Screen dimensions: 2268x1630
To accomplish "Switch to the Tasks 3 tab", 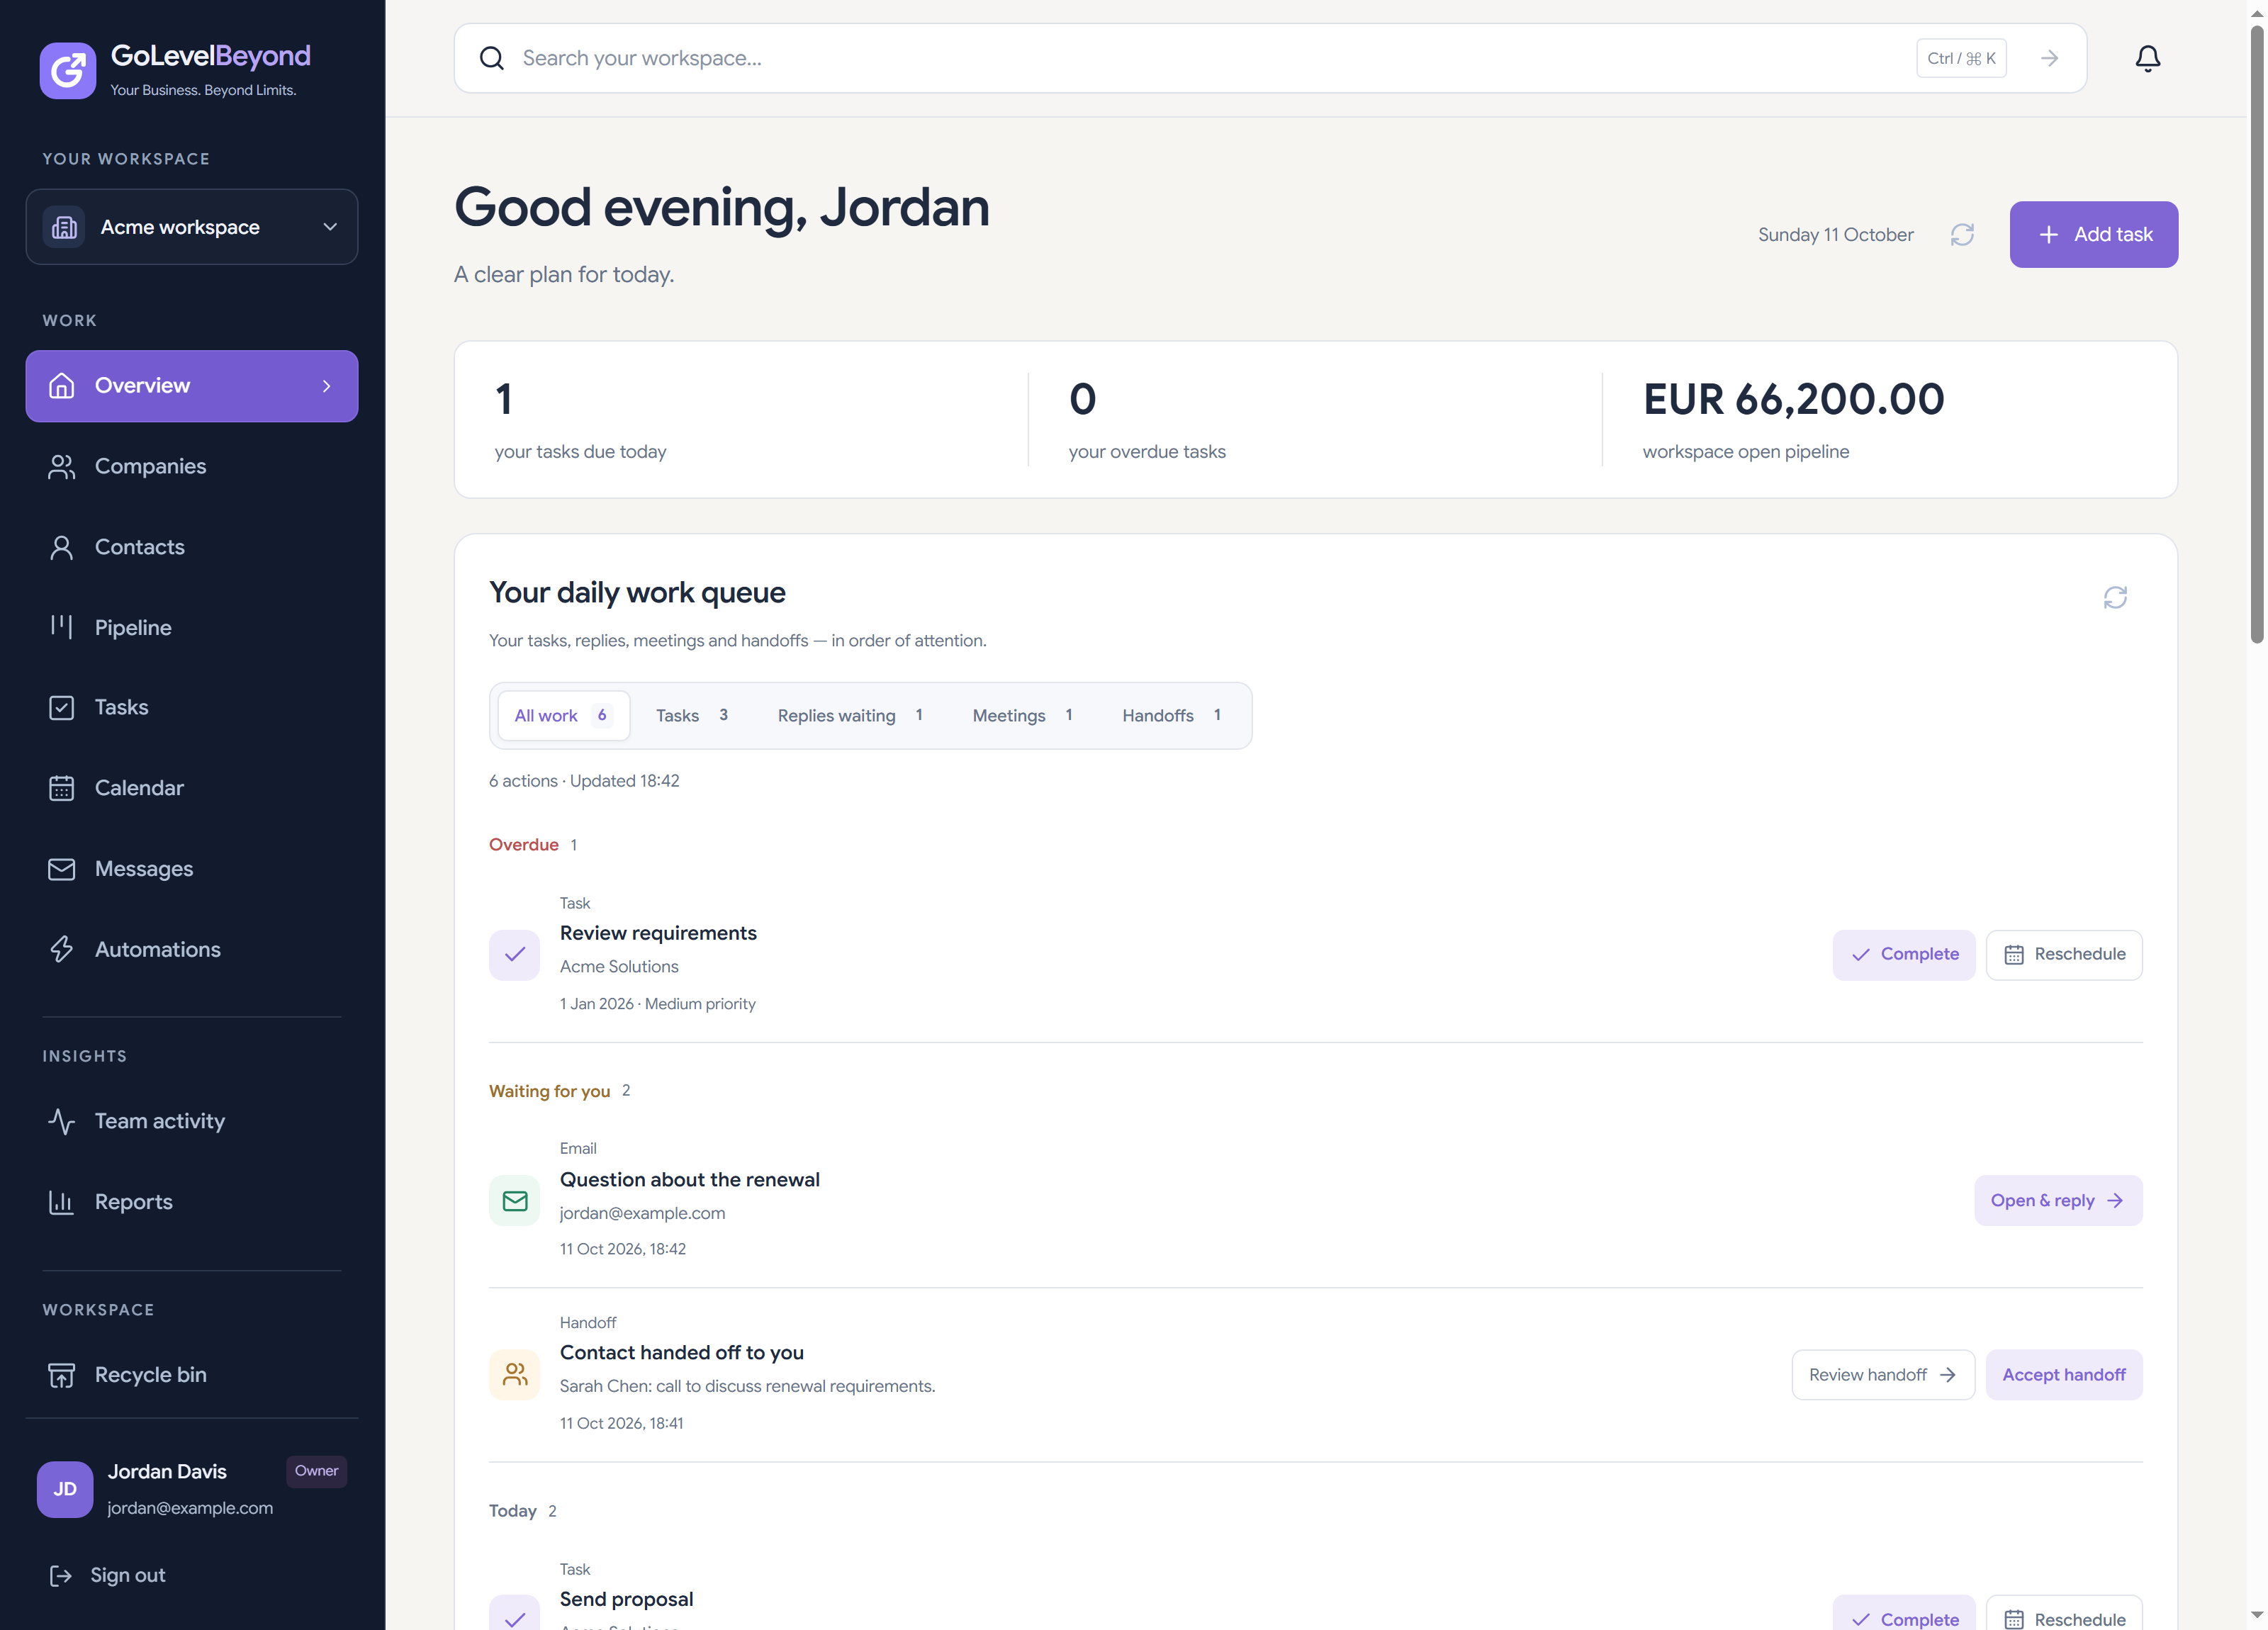I will [692, 715].
